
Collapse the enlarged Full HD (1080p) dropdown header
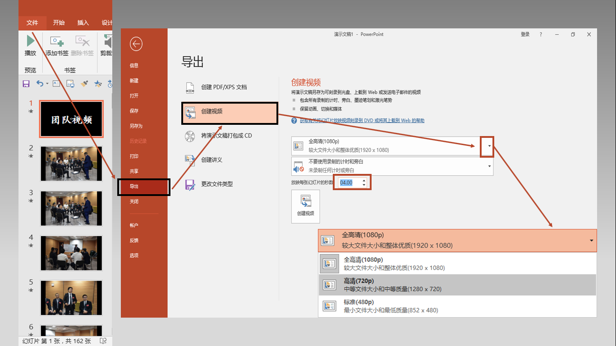457,241
